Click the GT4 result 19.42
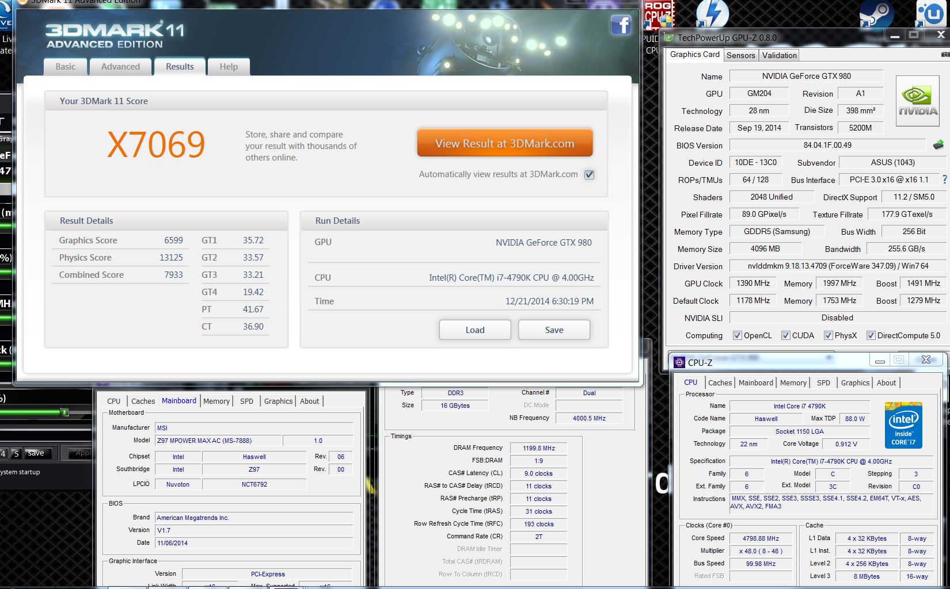The image size is (950, 589). pyautogui.click(x=253, y=292)
